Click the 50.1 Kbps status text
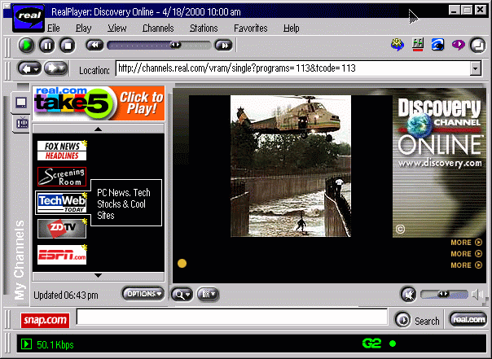The width and height of the screenshot is (492, 359). point(55,344)
